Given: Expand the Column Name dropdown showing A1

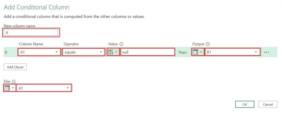Looking at the screenshot, I should click(x=57, y=52).
